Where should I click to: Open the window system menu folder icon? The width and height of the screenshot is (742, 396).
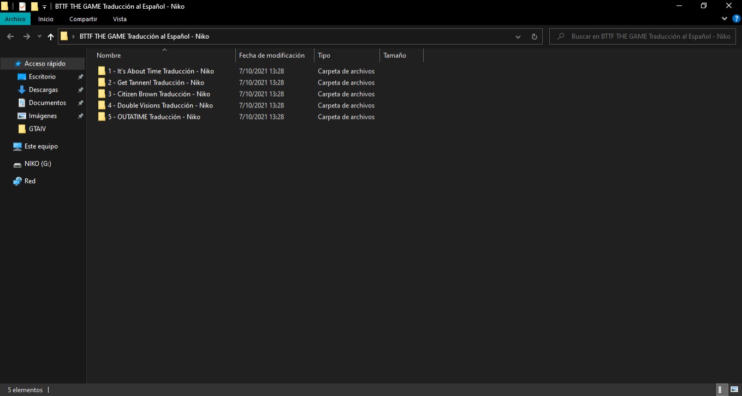point(4,7)
